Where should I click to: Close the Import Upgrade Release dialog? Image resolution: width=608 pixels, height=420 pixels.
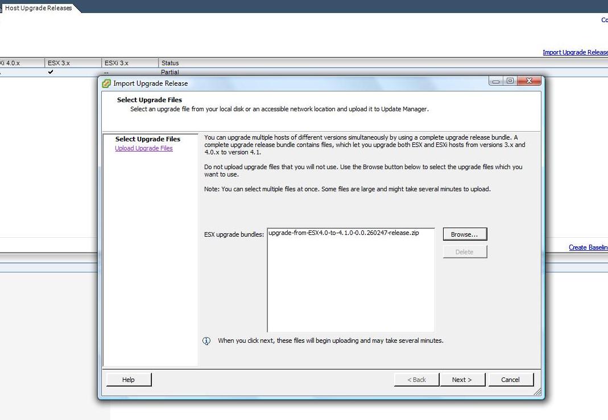click(529, 81)
